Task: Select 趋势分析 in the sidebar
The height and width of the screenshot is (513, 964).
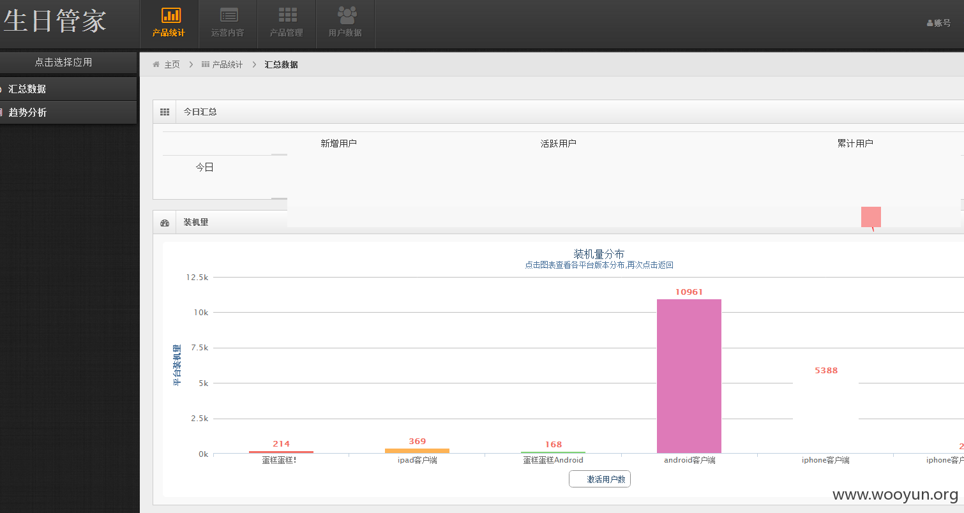Action: [67, 112]
